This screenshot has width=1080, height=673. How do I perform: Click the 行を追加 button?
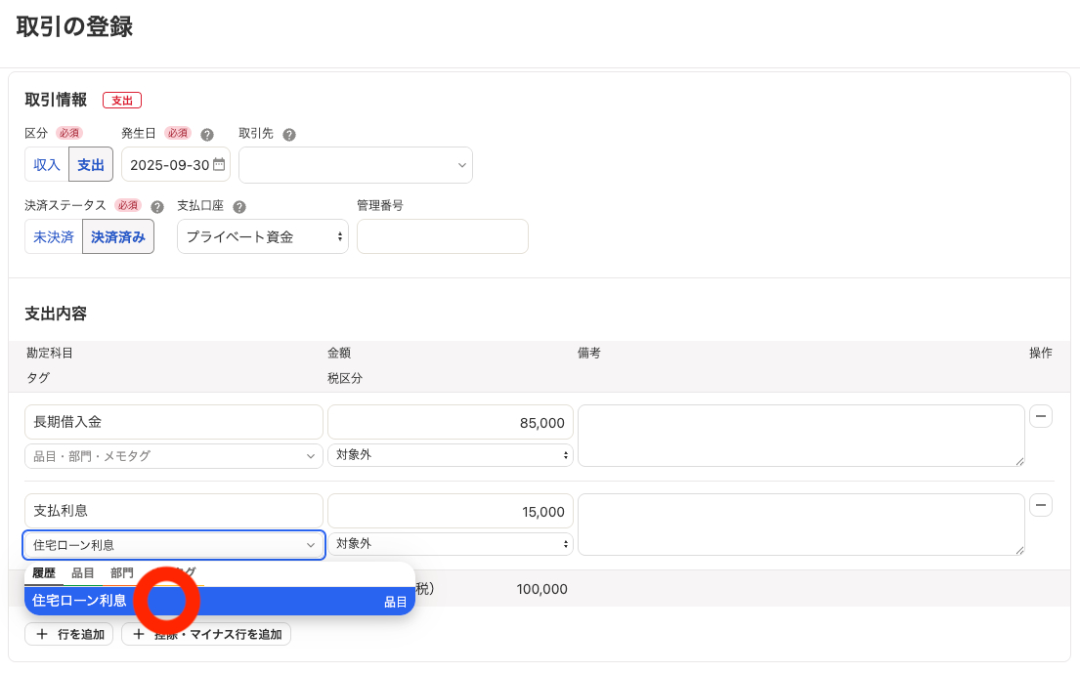(x=69, y=635)
